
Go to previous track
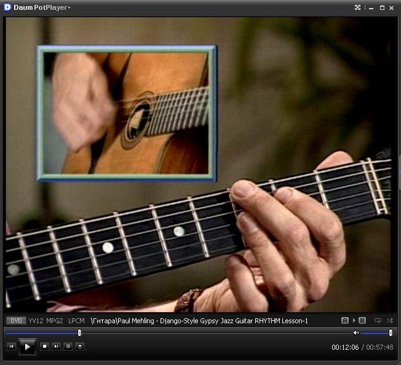pos(11,347)
